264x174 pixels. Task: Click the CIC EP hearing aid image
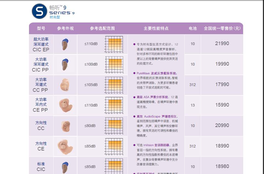(65, 44)
